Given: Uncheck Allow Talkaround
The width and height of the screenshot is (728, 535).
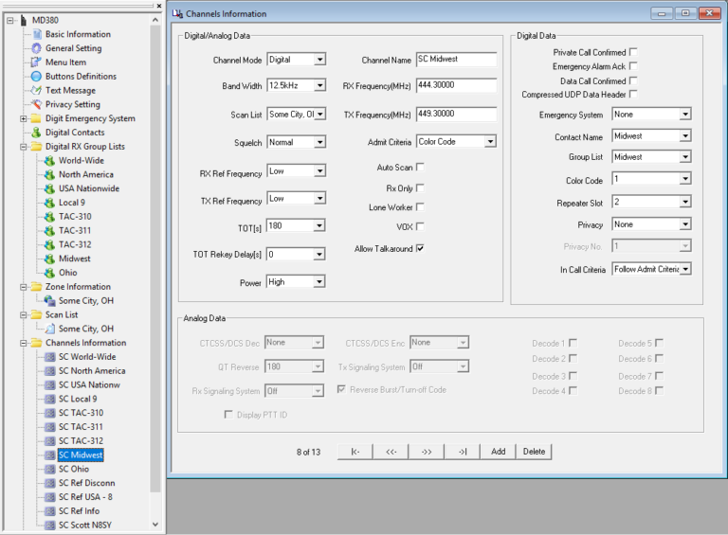Looking at the screenshot, I should tap(420, 248).
